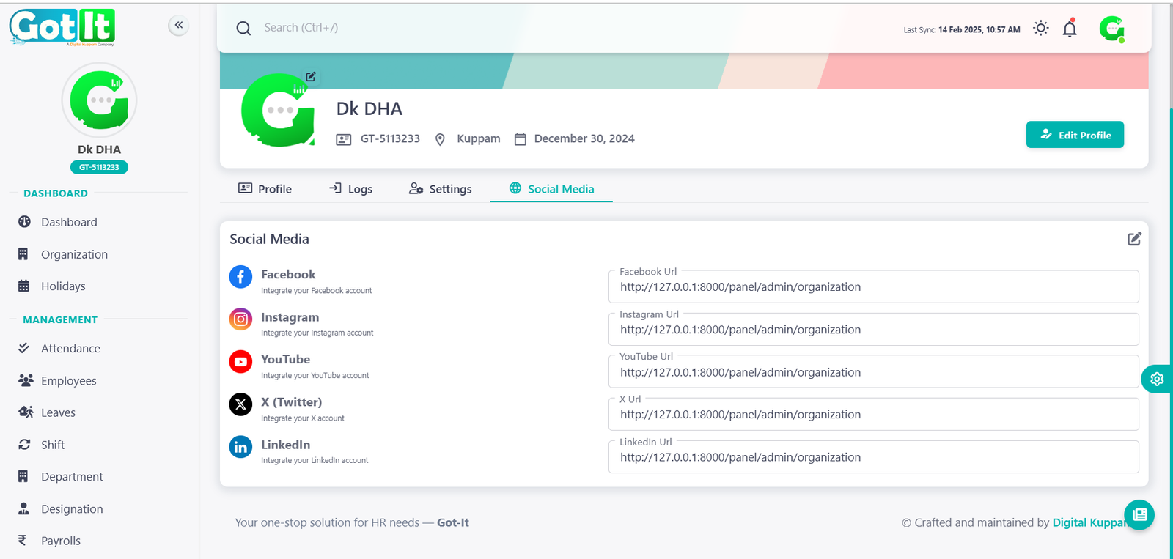Click the Instagram logo icon
1173x559 pixels.
[x=240, y=319]
